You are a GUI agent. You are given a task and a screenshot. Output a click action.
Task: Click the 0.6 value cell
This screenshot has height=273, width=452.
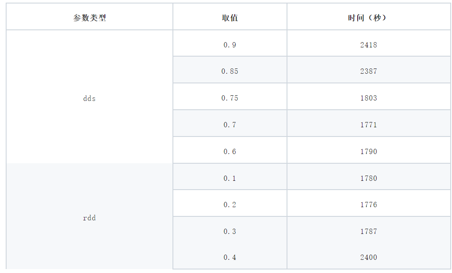coord(230,151)
